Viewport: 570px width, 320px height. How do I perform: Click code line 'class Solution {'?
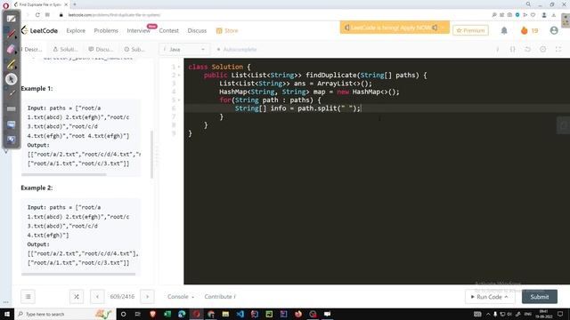pyautogui.click(x=220, y=68)
